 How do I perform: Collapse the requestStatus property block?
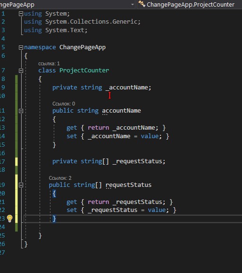pos(21,185)
